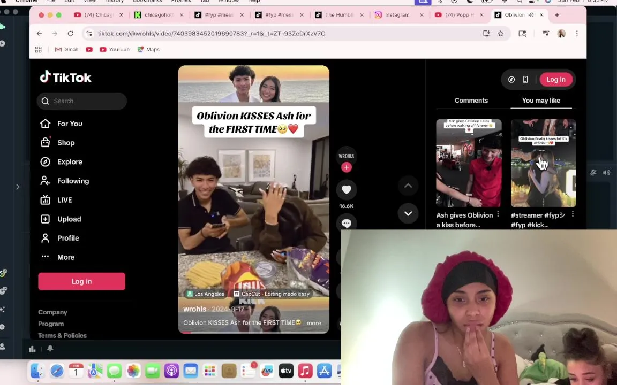Screen dimensions: 617x385
Task: Open Terms & Policies footer link
Action: point(62,335)
